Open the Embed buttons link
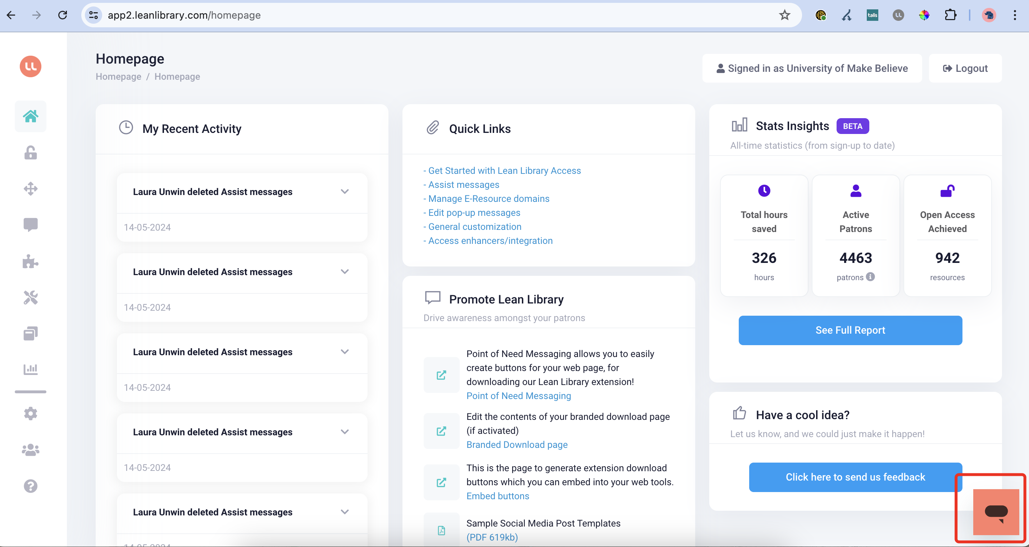Screen dimensions: 1029x547 [x=498, y=496]
